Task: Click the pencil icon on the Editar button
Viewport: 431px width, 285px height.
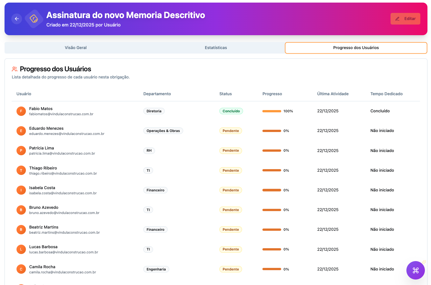Action: pos(398,18)
